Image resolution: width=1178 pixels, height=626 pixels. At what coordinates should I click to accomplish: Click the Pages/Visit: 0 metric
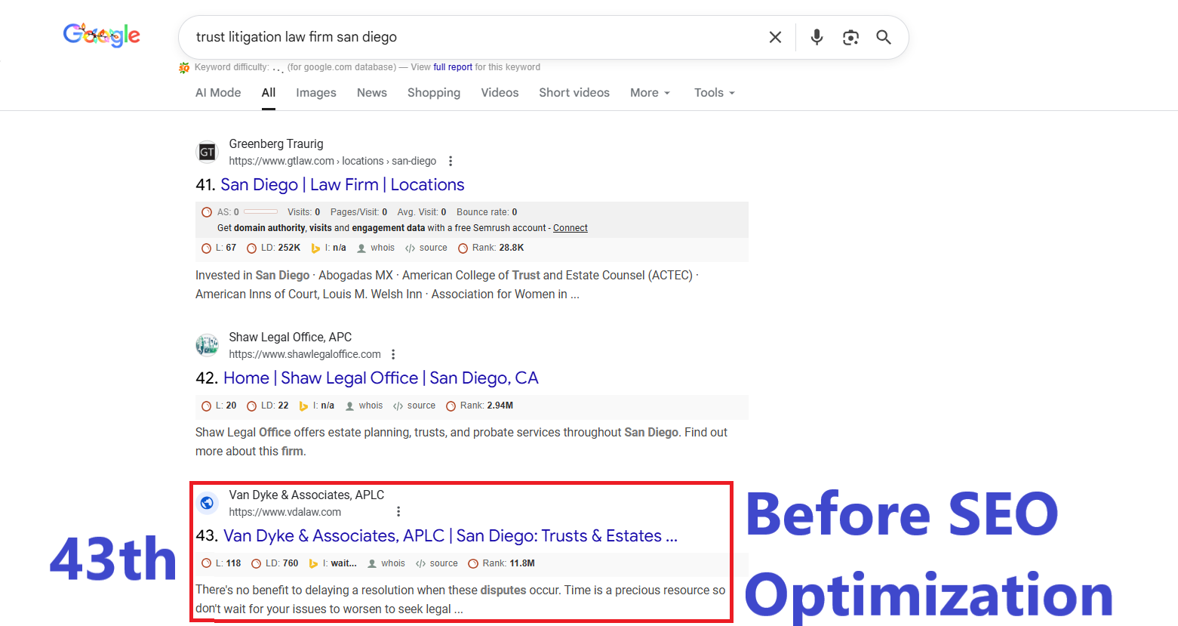coord(358,212)
